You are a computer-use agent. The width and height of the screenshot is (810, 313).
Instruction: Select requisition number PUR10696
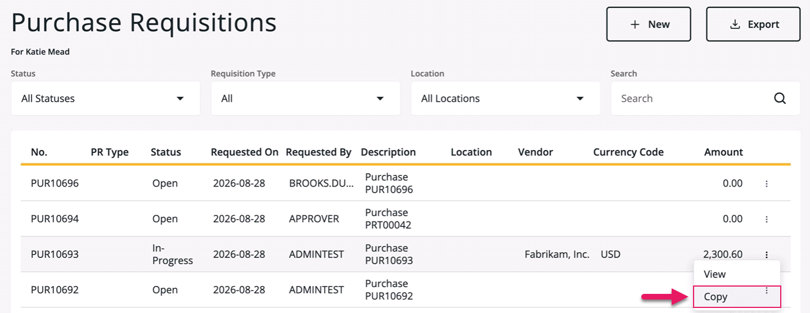tap(55, 184)
